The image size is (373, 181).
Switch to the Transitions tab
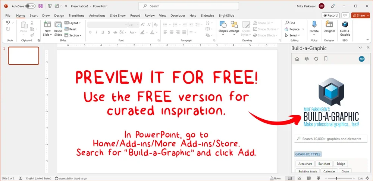(x=76, y=15)
